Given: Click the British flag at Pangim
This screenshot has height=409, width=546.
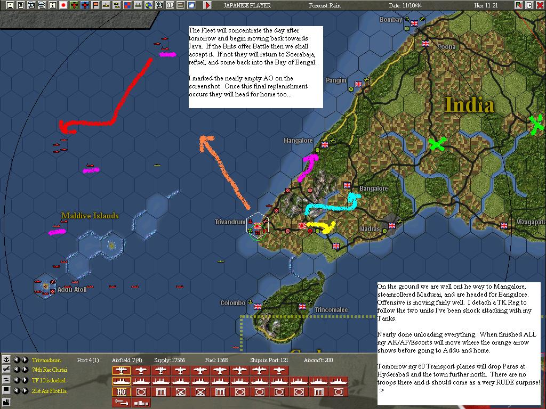Looking at the screenshot, I should tap(358, 84).
